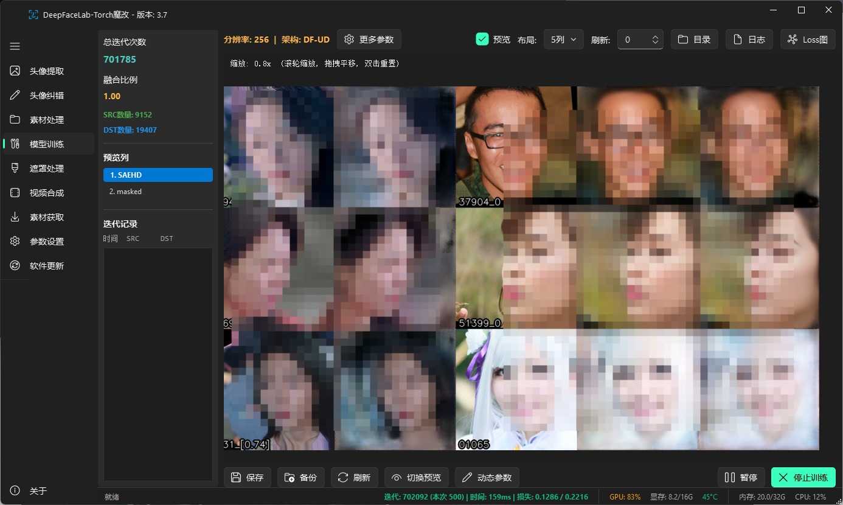Click the 停止训练 stop training button

803,478
